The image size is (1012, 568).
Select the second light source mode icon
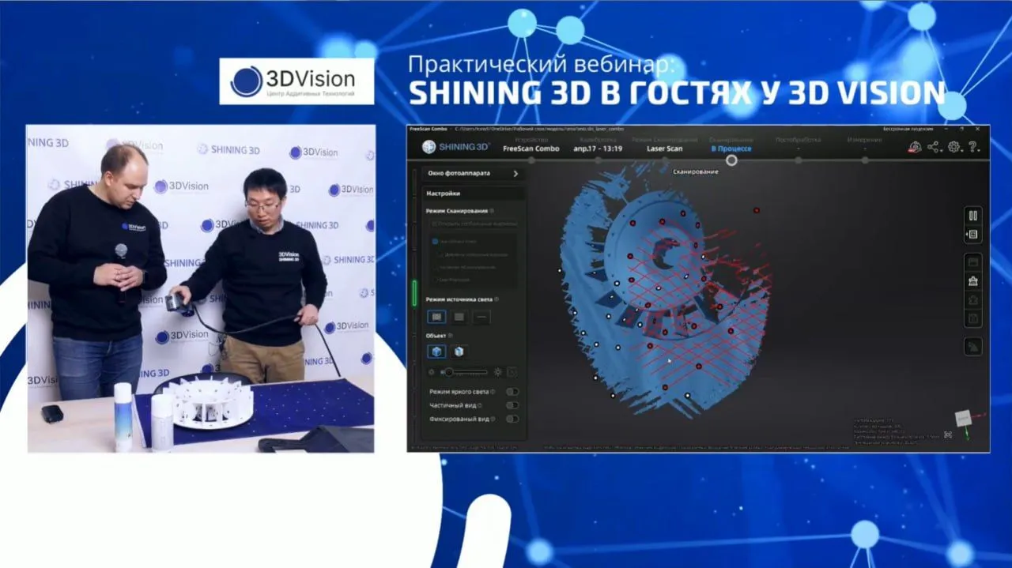tap(459, 317)
